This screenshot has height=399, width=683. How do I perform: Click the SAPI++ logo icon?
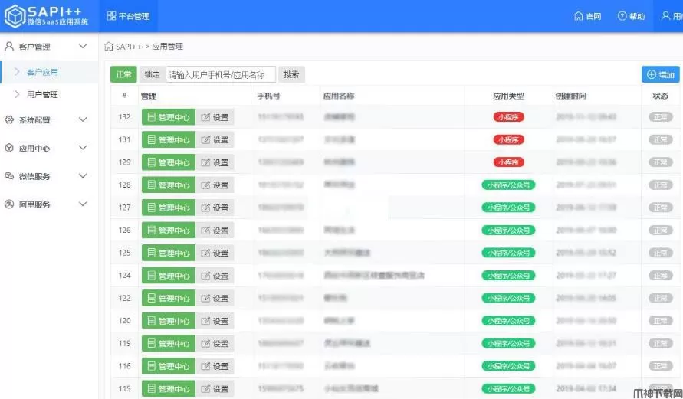pyautogui.click(x=15, y=16)
